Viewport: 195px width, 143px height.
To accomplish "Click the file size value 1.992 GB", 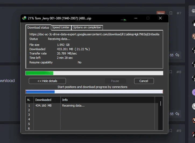I will click(63, 45).
